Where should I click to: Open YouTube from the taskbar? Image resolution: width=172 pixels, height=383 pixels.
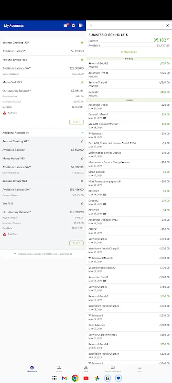86,378
